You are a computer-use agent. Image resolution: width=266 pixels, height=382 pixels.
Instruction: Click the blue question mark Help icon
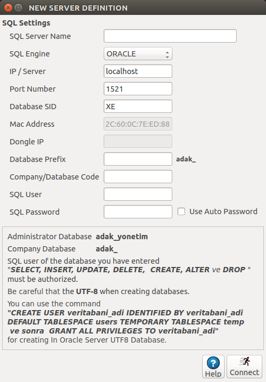(x=213, y=363)
